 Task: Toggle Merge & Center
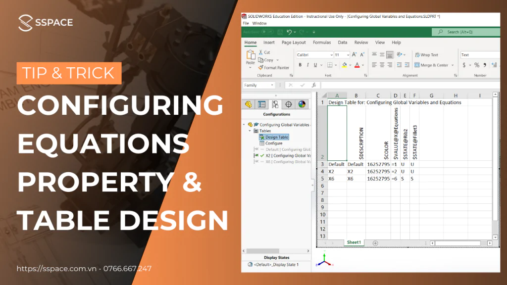(x=432, y=65)
